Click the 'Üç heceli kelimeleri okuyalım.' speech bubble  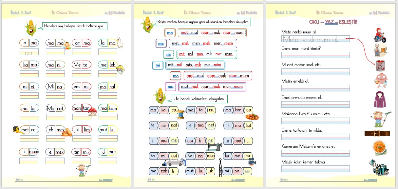tap(199, 98)
